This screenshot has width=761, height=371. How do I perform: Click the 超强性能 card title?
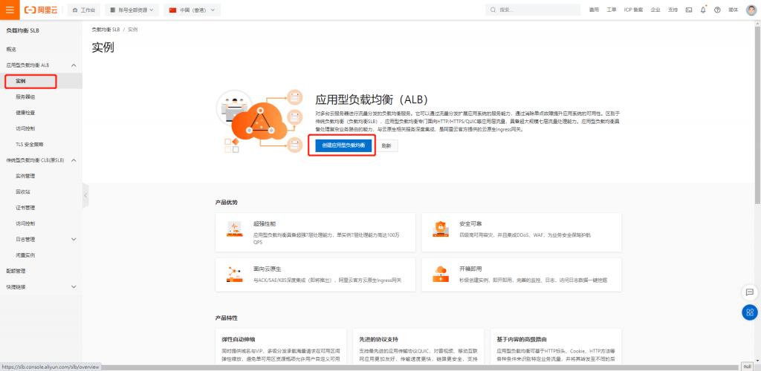[265, 224]
